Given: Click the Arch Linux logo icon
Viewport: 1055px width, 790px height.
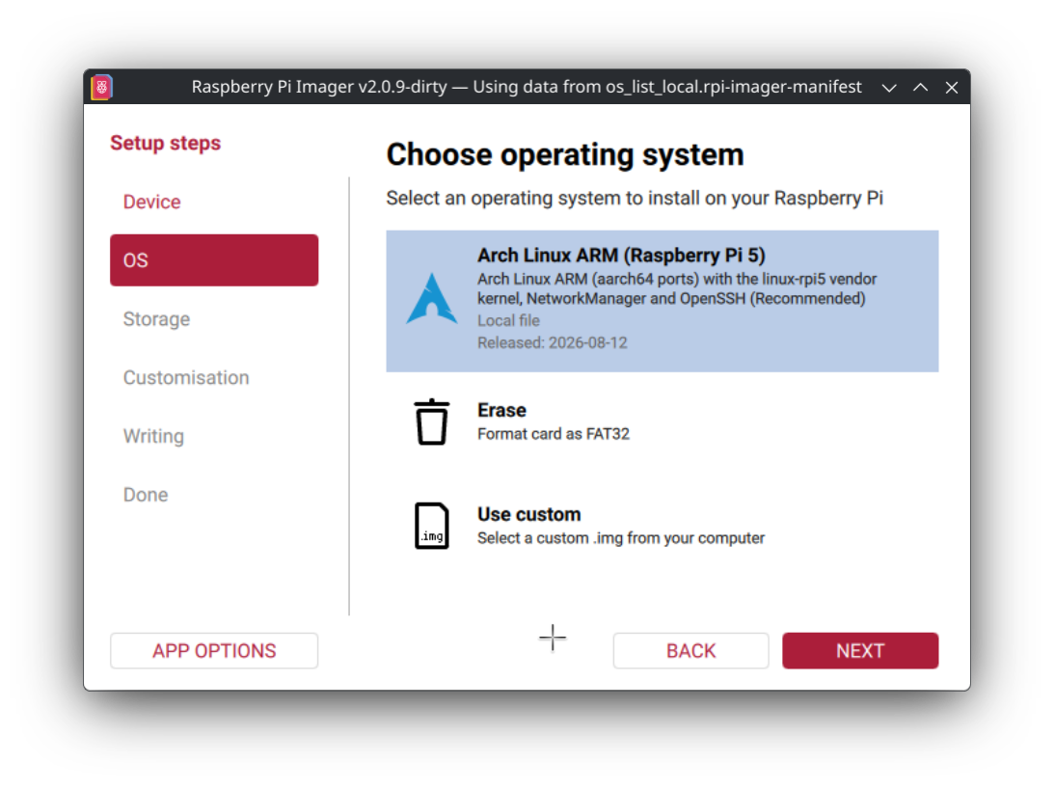Looking at the screenshot, I should tap(432, 299).
